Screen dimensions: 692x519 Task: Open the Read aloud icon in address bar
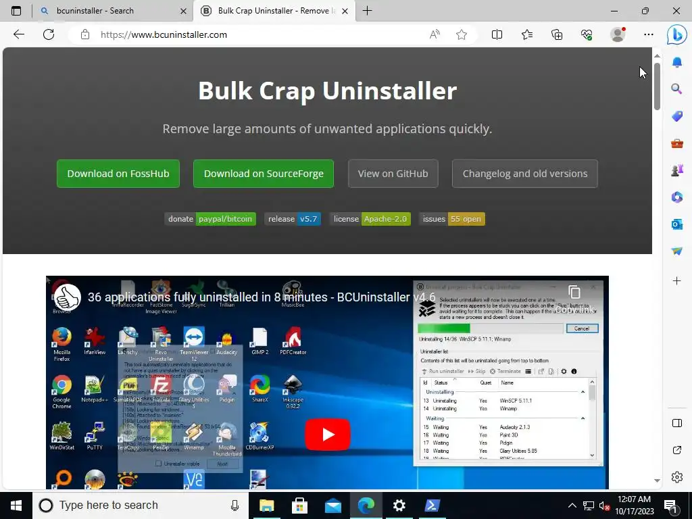[x=435, y=34]
